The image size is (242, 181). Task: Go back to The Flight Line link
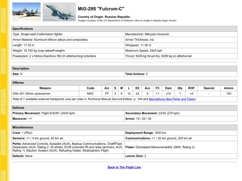pyautogui.click(x=124, y=167)
